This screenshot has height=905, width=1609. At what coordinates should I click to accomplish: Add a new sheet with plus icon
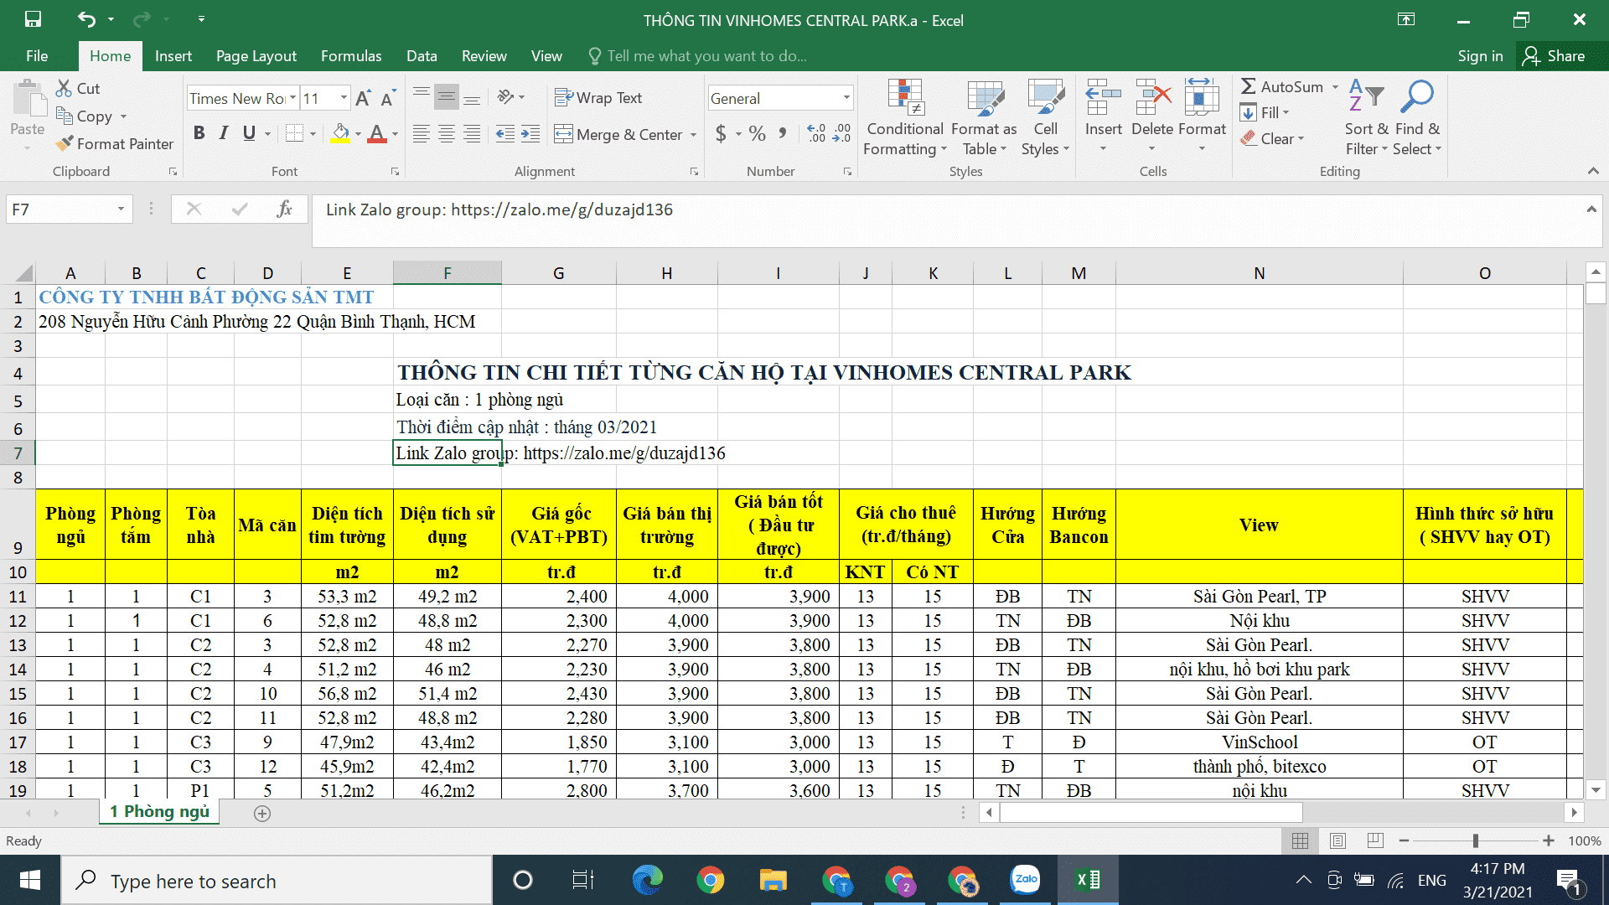(262, 814)
